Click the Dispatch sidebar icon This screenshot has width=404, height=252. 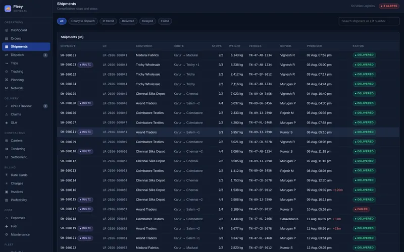coord(7,55)
